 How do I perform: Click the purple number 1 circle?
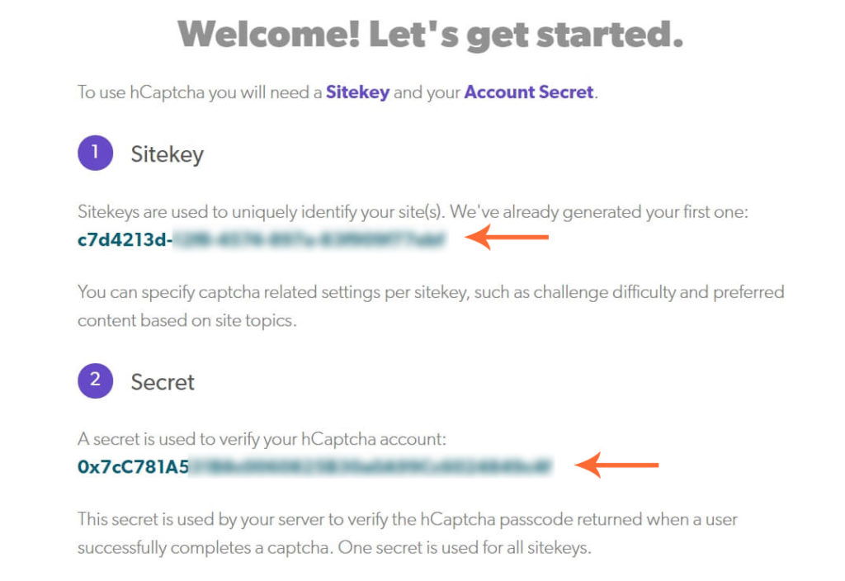[x=96, y=153]
